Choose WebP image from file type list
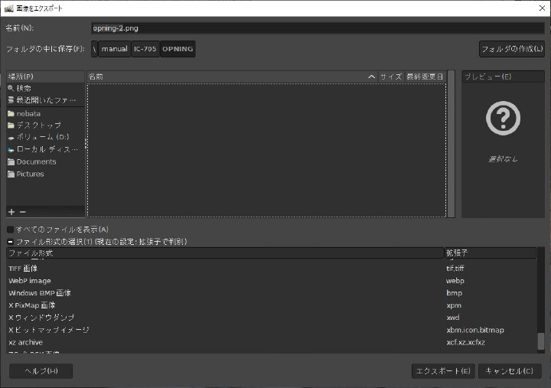 (x=30, y=281)
